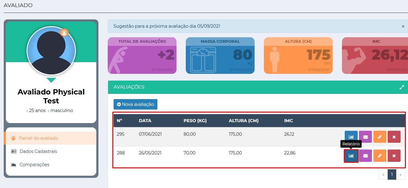Click the Total de Avaliações card
Viewport: 408px width, 188px height.
click(142, 56)
